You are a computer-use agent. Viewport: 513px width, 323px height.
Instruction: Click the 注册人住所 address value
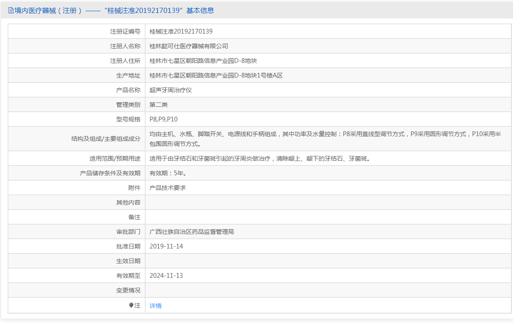point(203,61)
